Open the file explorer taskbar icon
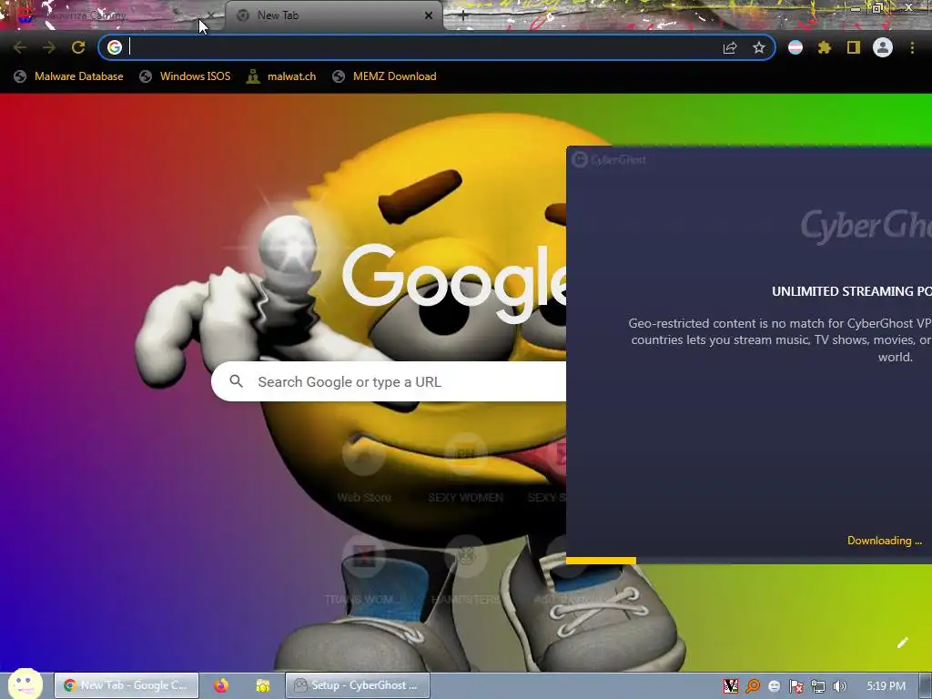 tap(263, 685)
